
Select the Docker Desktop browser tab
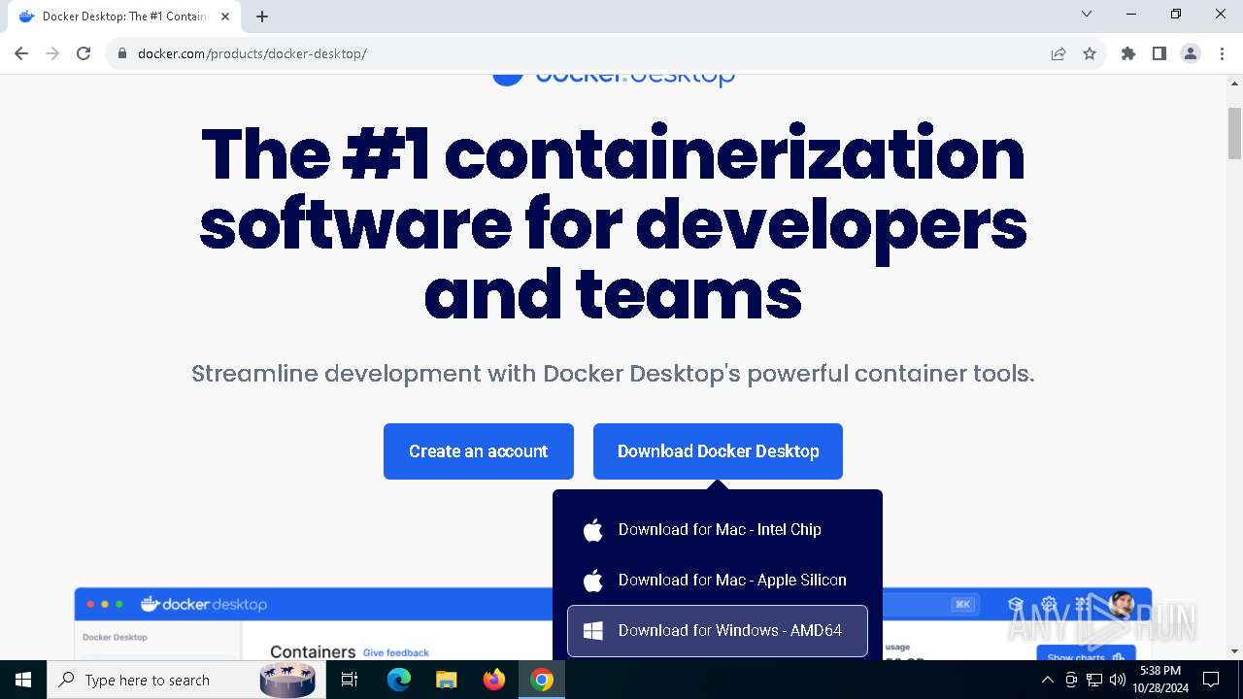[x=123, y=17]
